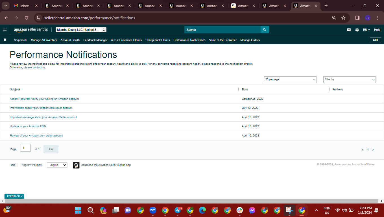
Task: Open Messenger from the taskbar
Action: click(x=252, y=210)
